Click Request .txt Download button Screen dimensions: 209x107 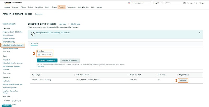coord(70,61)
